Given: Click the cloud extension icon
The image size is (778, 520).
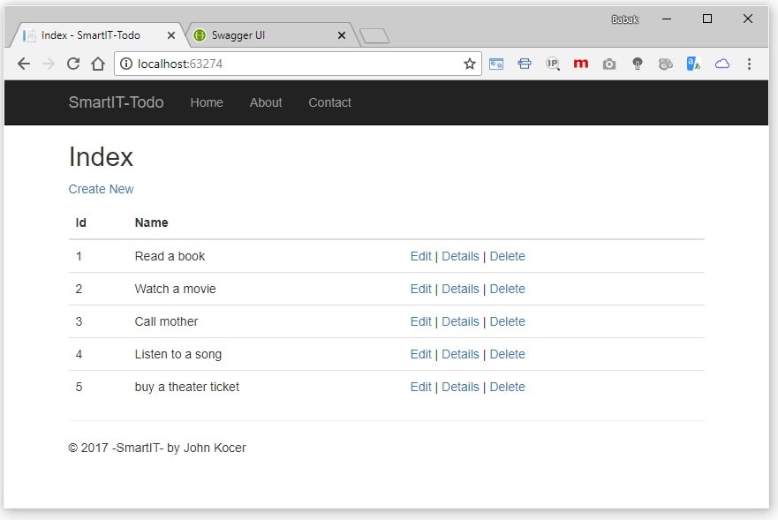Looking at the screenshot, I should click(721, 64).
